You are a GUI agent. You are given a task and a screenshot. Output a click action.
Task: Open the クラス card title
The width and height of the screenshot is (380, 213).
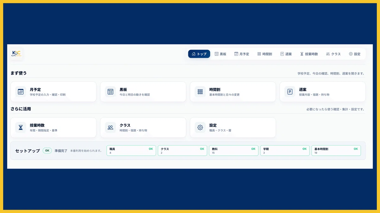125,125
